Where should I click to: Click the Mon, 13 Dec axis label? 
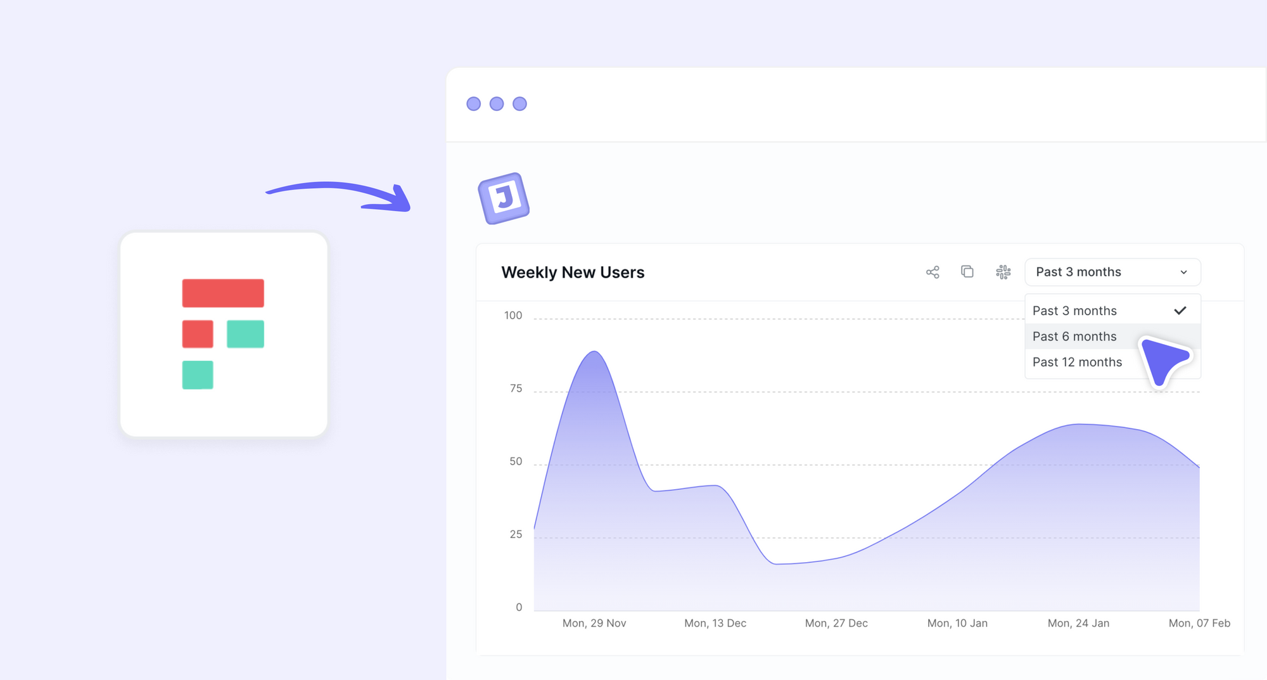pyautogui.click(x=715, y=624)
